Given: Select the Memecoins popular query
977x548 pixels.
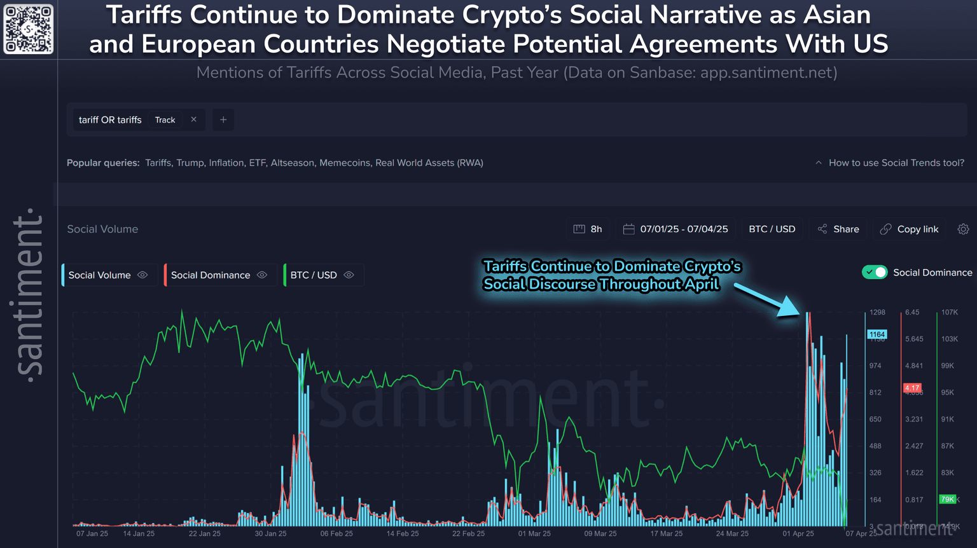Looking at the screenshot, I should [344, 163].
